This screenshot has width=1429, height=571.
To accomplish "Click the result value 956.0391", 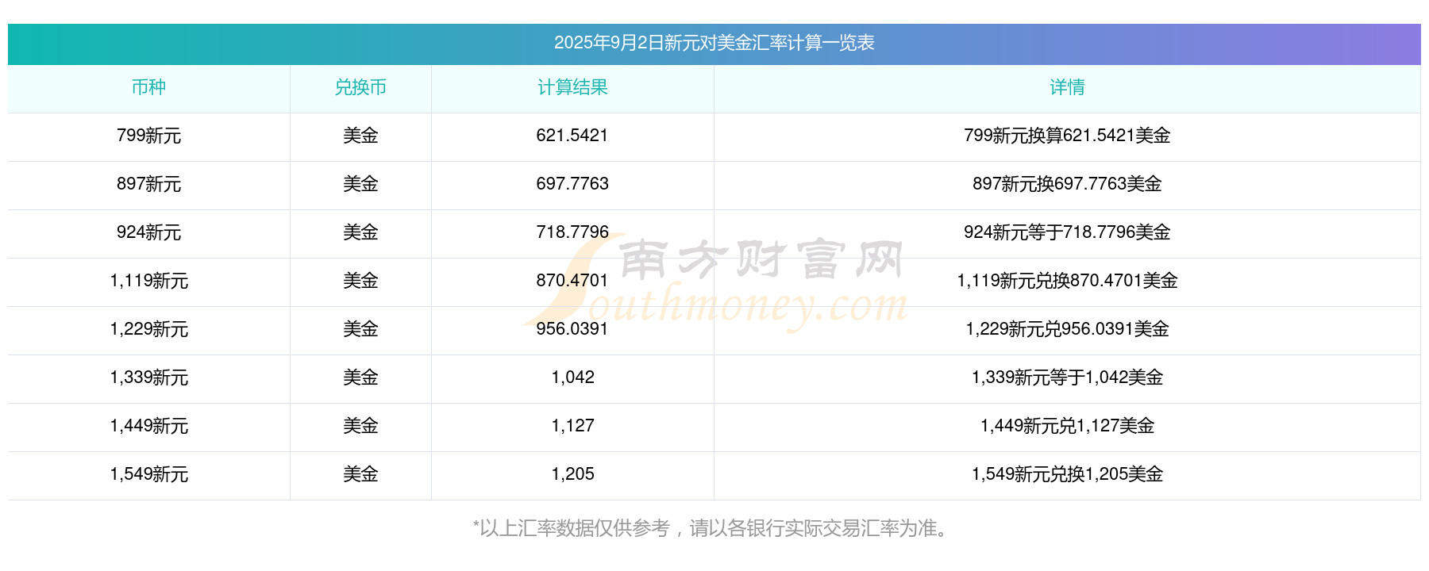I will coord(572,329).
